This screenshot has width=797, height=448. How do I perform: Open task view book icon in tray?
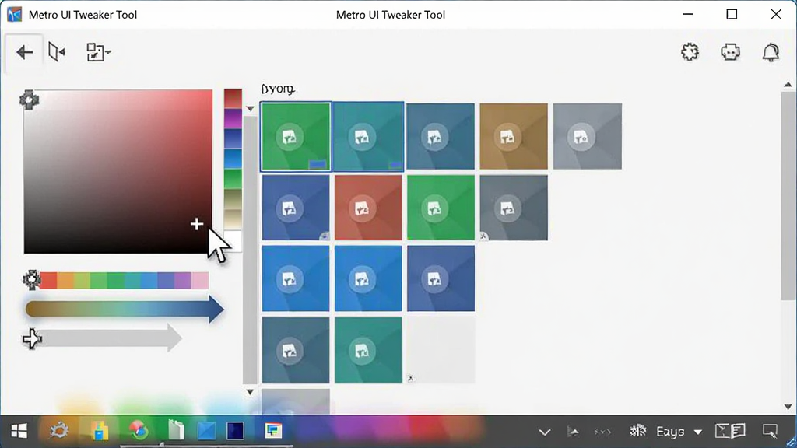[x=730, y=431]
